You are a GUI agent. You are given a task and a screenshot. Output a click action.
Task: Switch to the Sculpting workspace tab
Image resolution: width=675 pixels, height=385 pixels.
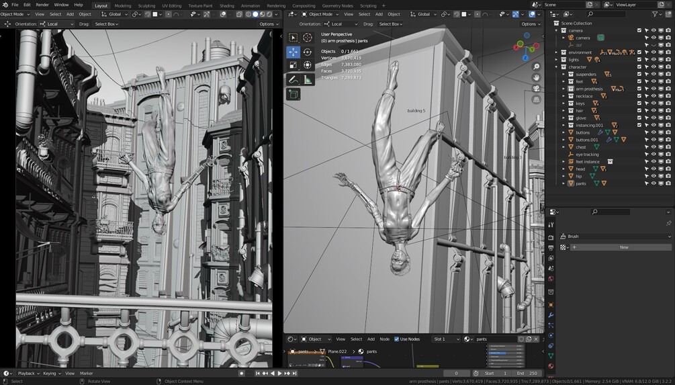[146, 5]
